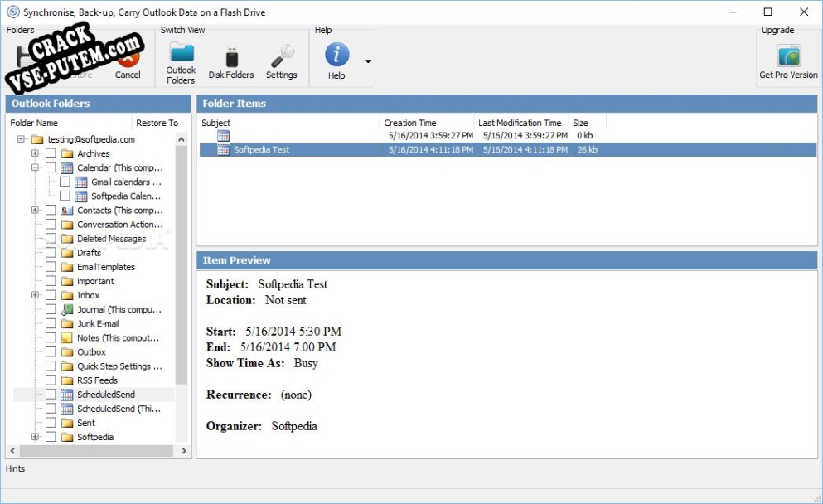Click the Calendar folder icon

[x=67, y=167]
